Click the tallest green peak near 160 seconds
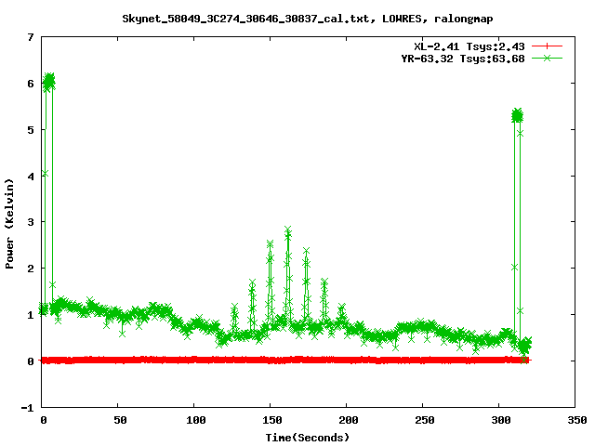The image size is (595, 446). tap(288, 231)
